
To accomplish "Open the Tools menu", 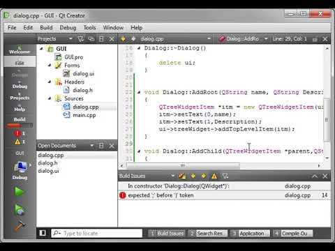I will 89,28.
